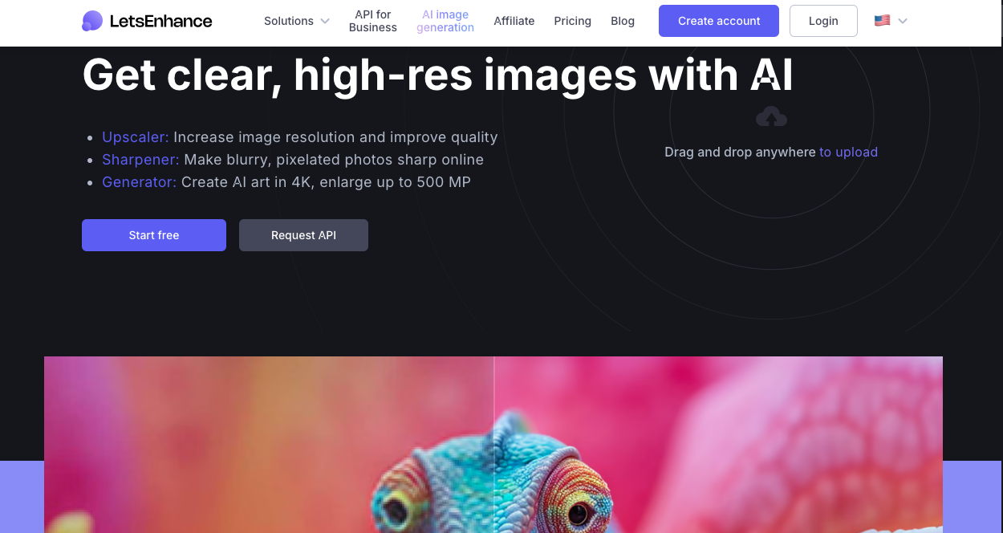Image resolution: width=1003 pixels, height=533 pixels.
Task: Click the before/after comparison divider line
Action: 494,445
